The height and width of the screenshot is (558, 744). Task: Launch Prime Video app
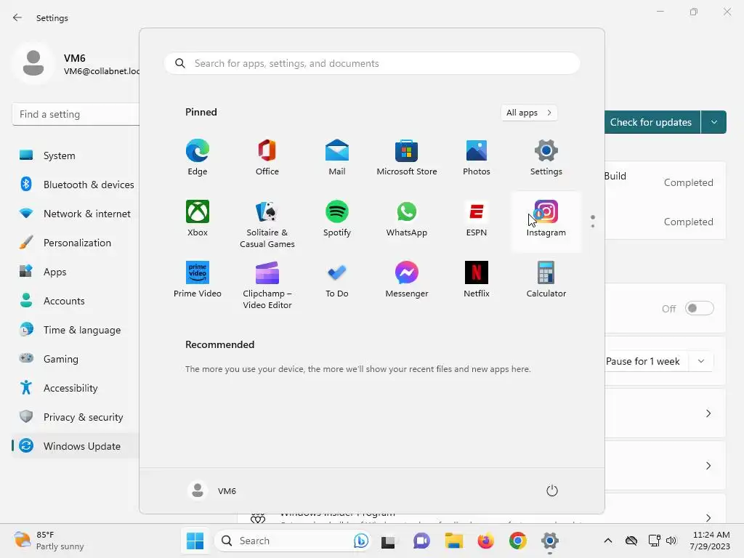click(198, 280)
